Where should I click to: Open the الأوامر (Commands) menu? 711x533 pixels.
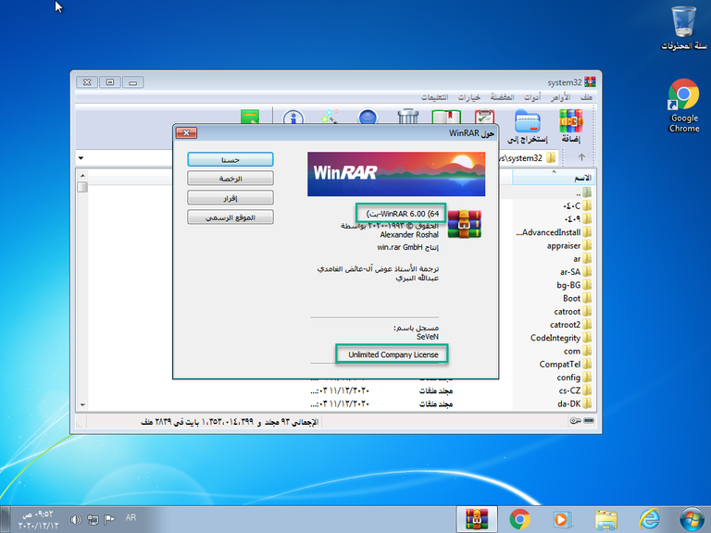point(560,97)
